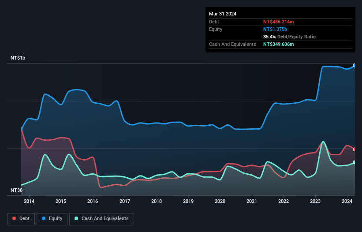The width and height of the screenshot is (362, 232).
Task: Click the 2020 year tick label
Action: [x=220, y=202]
